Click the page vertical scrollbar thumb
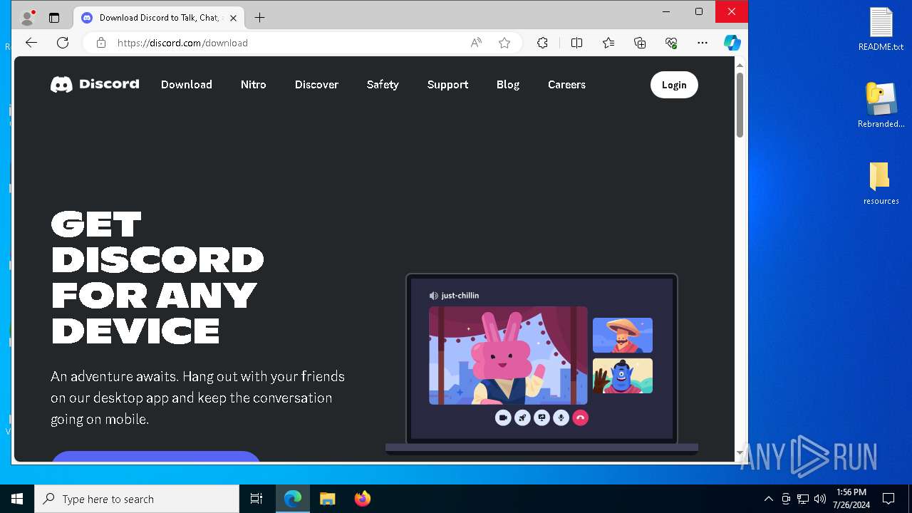Image resolution: width=912 pixels, height=513 pixels. 740,105
